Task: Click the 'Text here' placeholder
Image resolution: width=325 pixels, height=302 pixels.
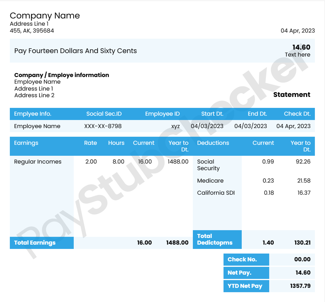Action: [x=298, y=55]
